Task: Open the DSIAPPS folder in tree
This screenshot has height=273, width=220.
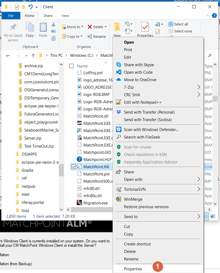Action: 29,154
